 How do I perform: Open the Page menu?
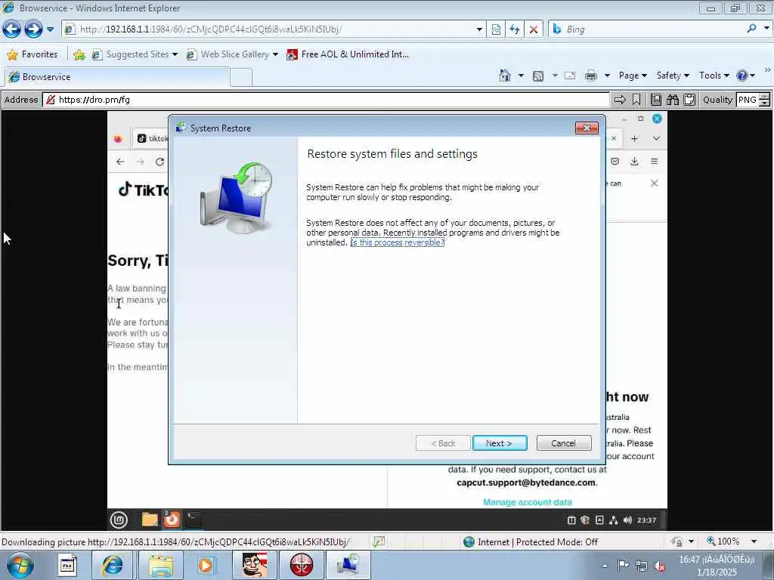tap(633, 76)
